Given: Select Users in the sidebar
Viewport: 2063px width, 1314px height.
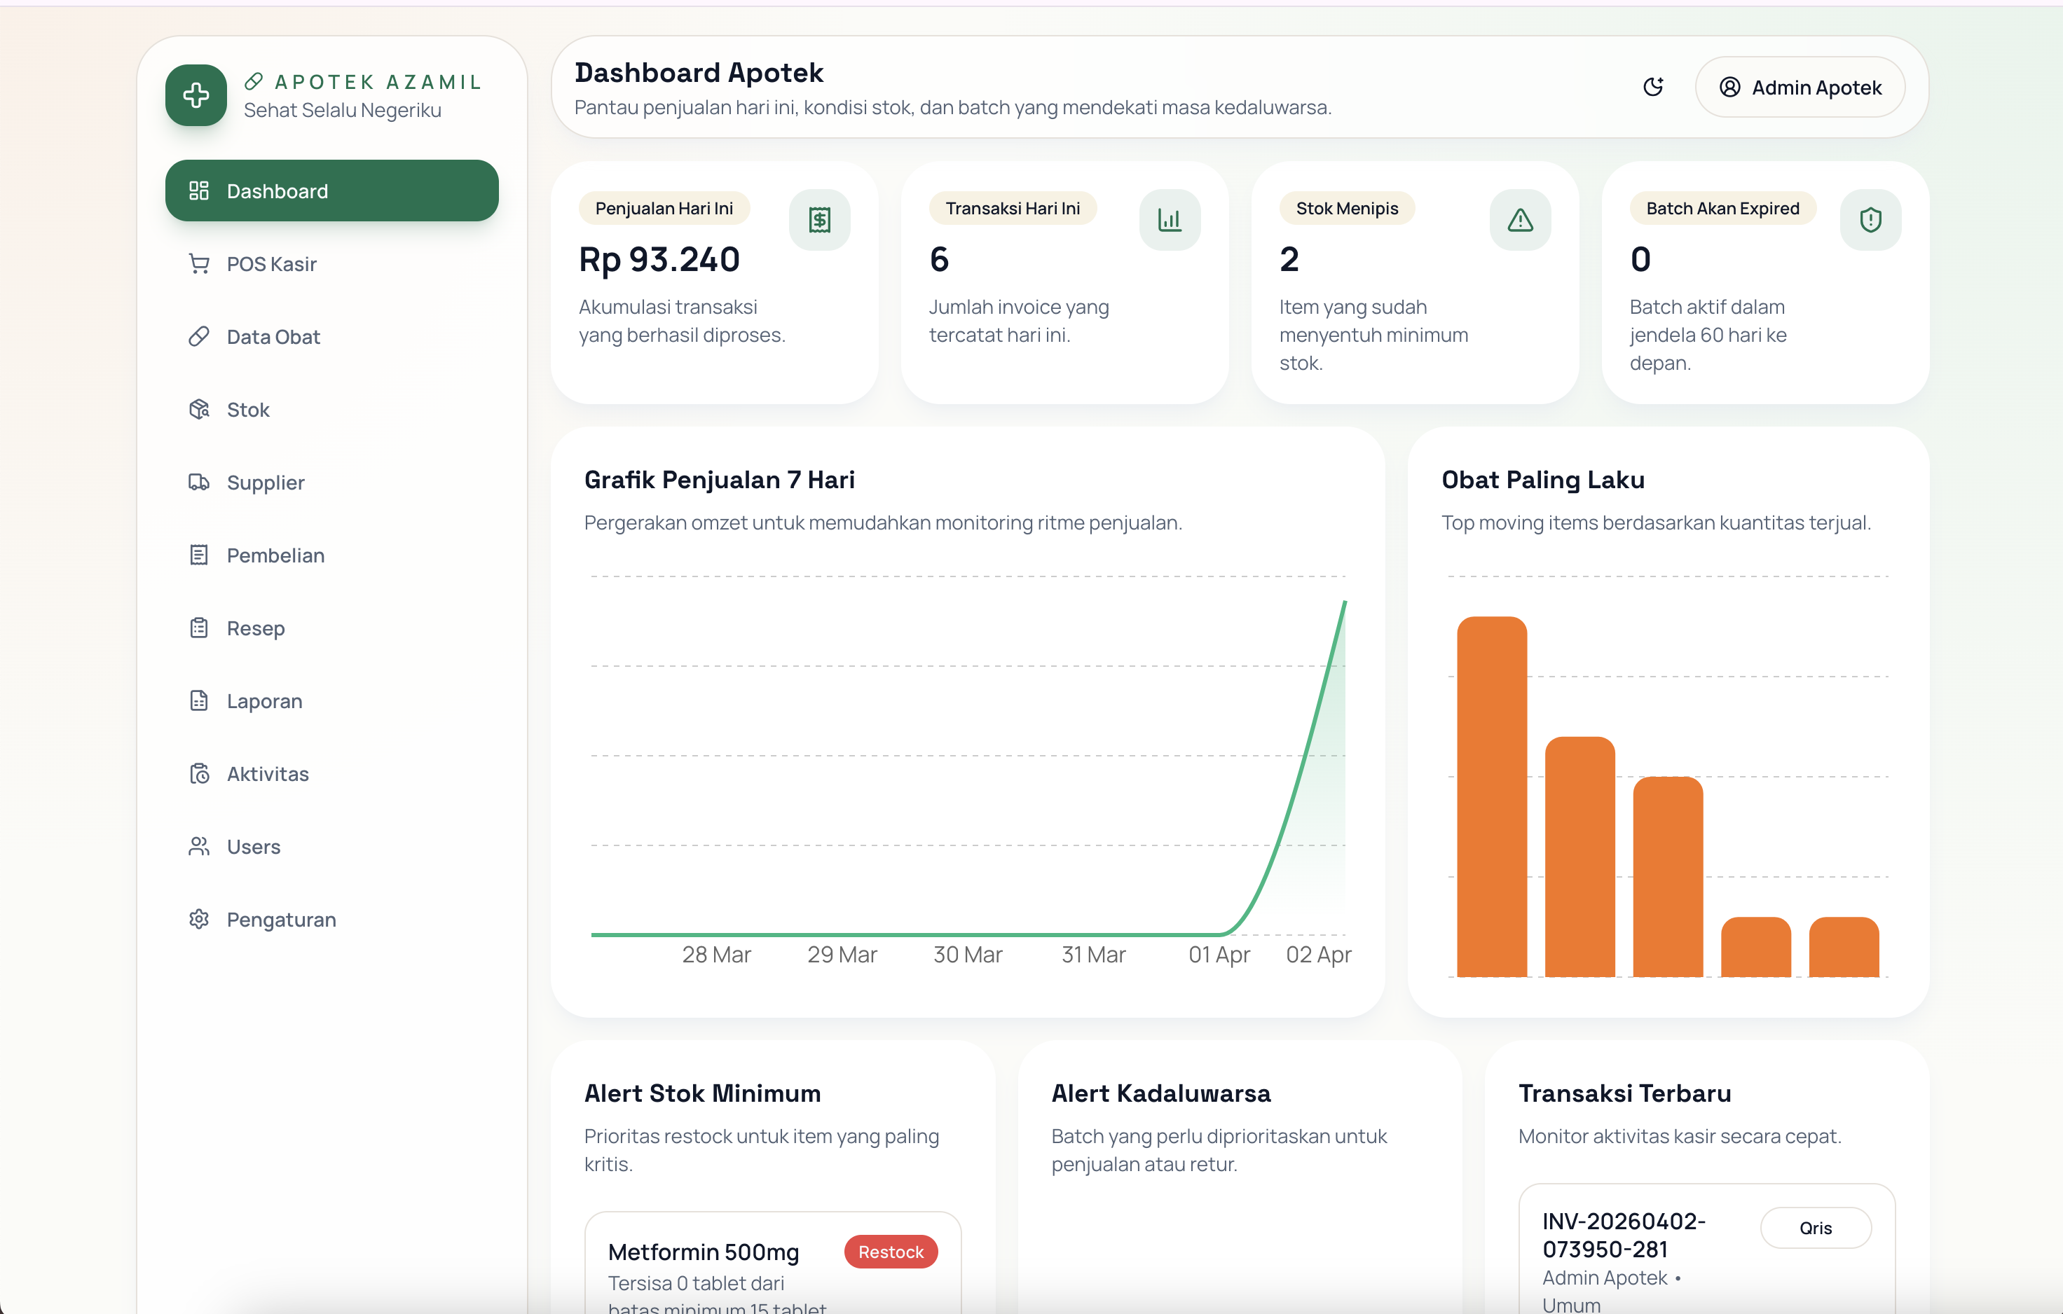Looking at the screenshot, I should [x=253, y=846].
